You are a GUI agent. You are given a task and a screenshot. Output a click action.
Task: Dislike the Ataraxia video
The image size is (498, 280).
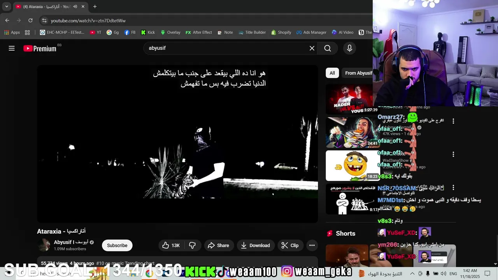coord(192,245)
